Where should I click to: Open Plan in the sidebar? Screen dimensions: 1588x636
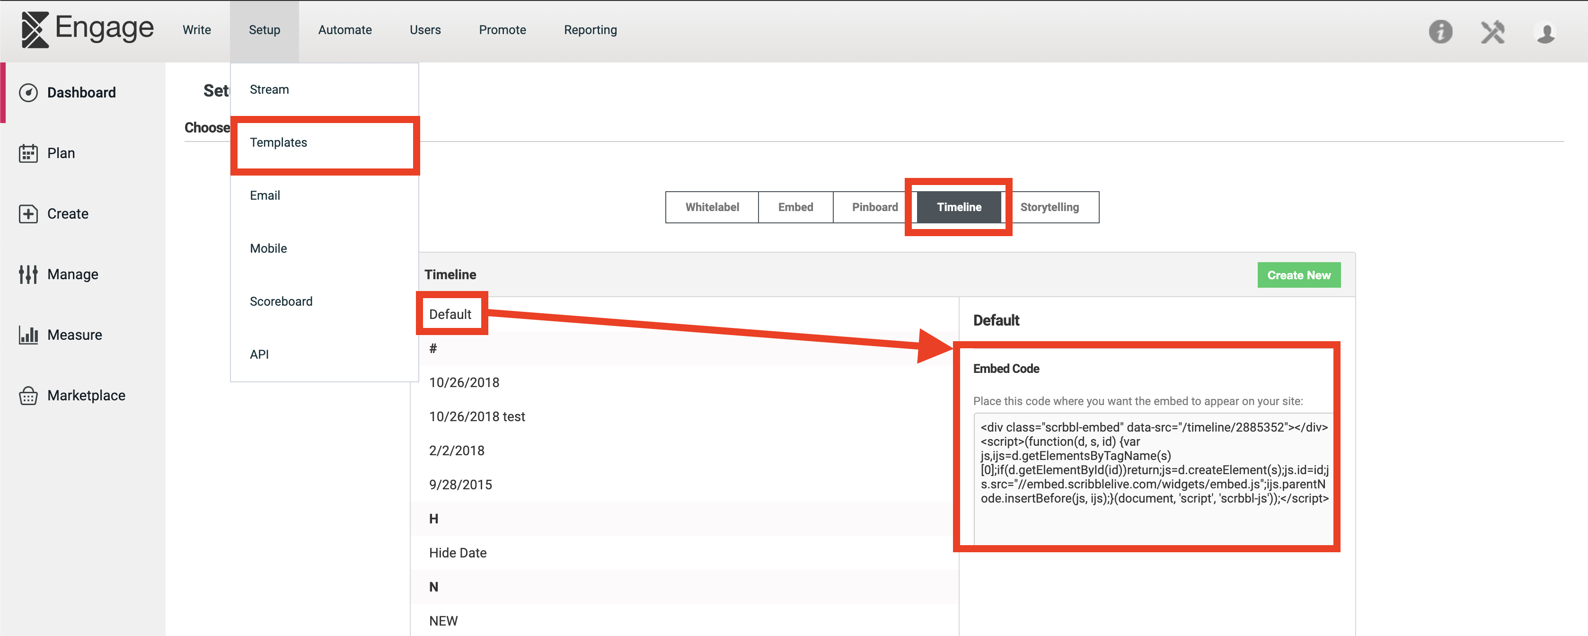pyautogui.click(x=61, y=153)
